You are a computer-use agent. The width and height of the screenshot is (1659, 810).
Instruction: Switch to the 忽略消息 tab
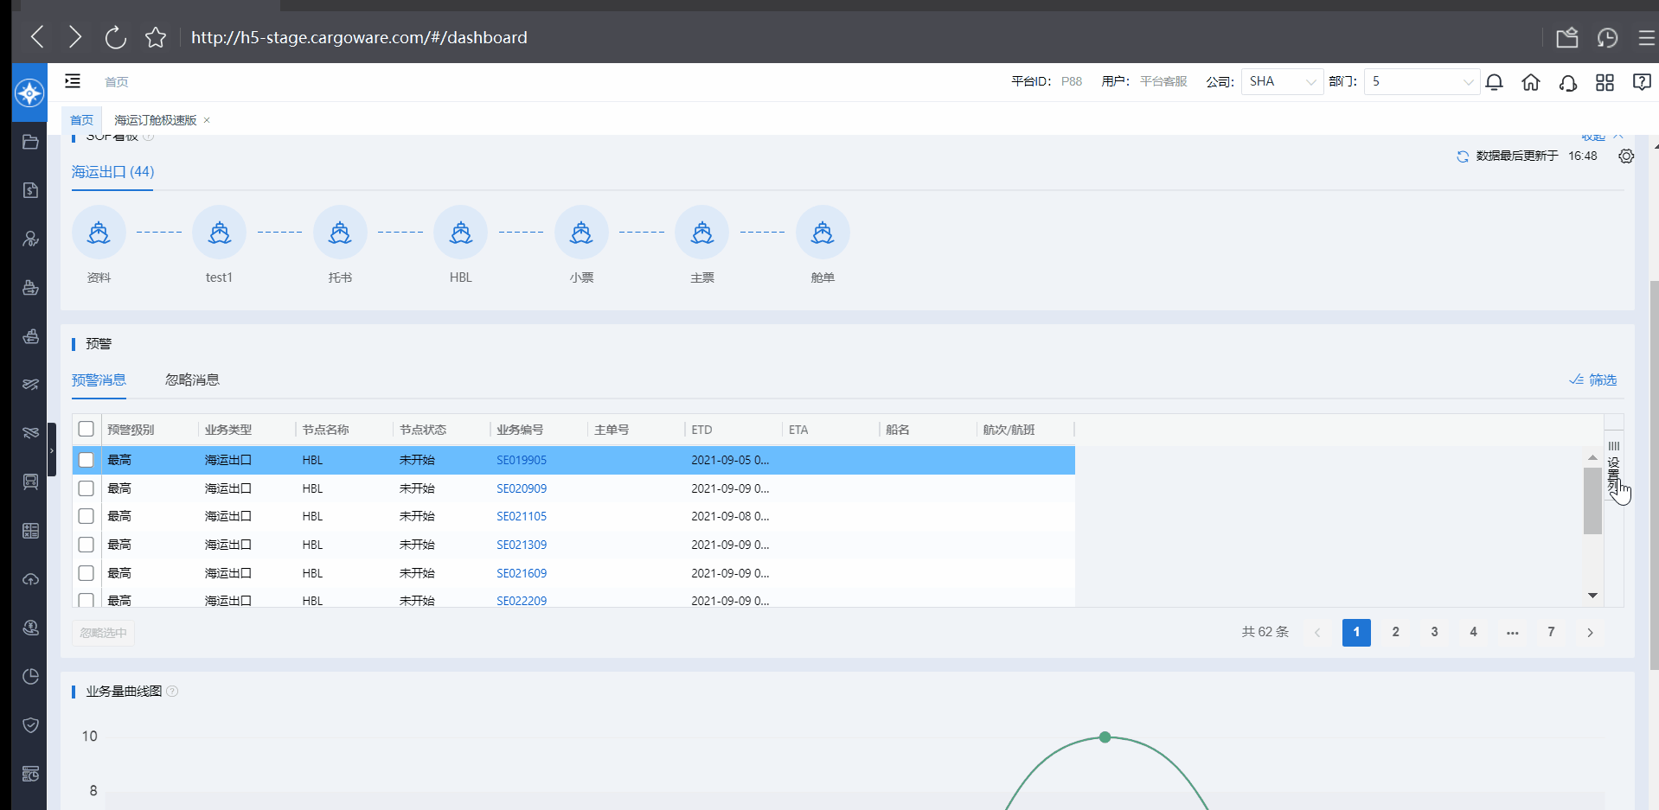[x=192, y=380]
